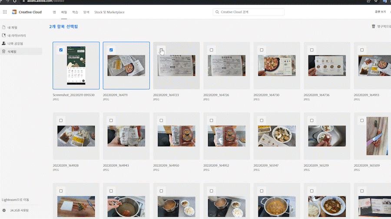Click file name 20220209_164943
The height and width of the screenshot is (219, 391).
[x=116, y=165]
